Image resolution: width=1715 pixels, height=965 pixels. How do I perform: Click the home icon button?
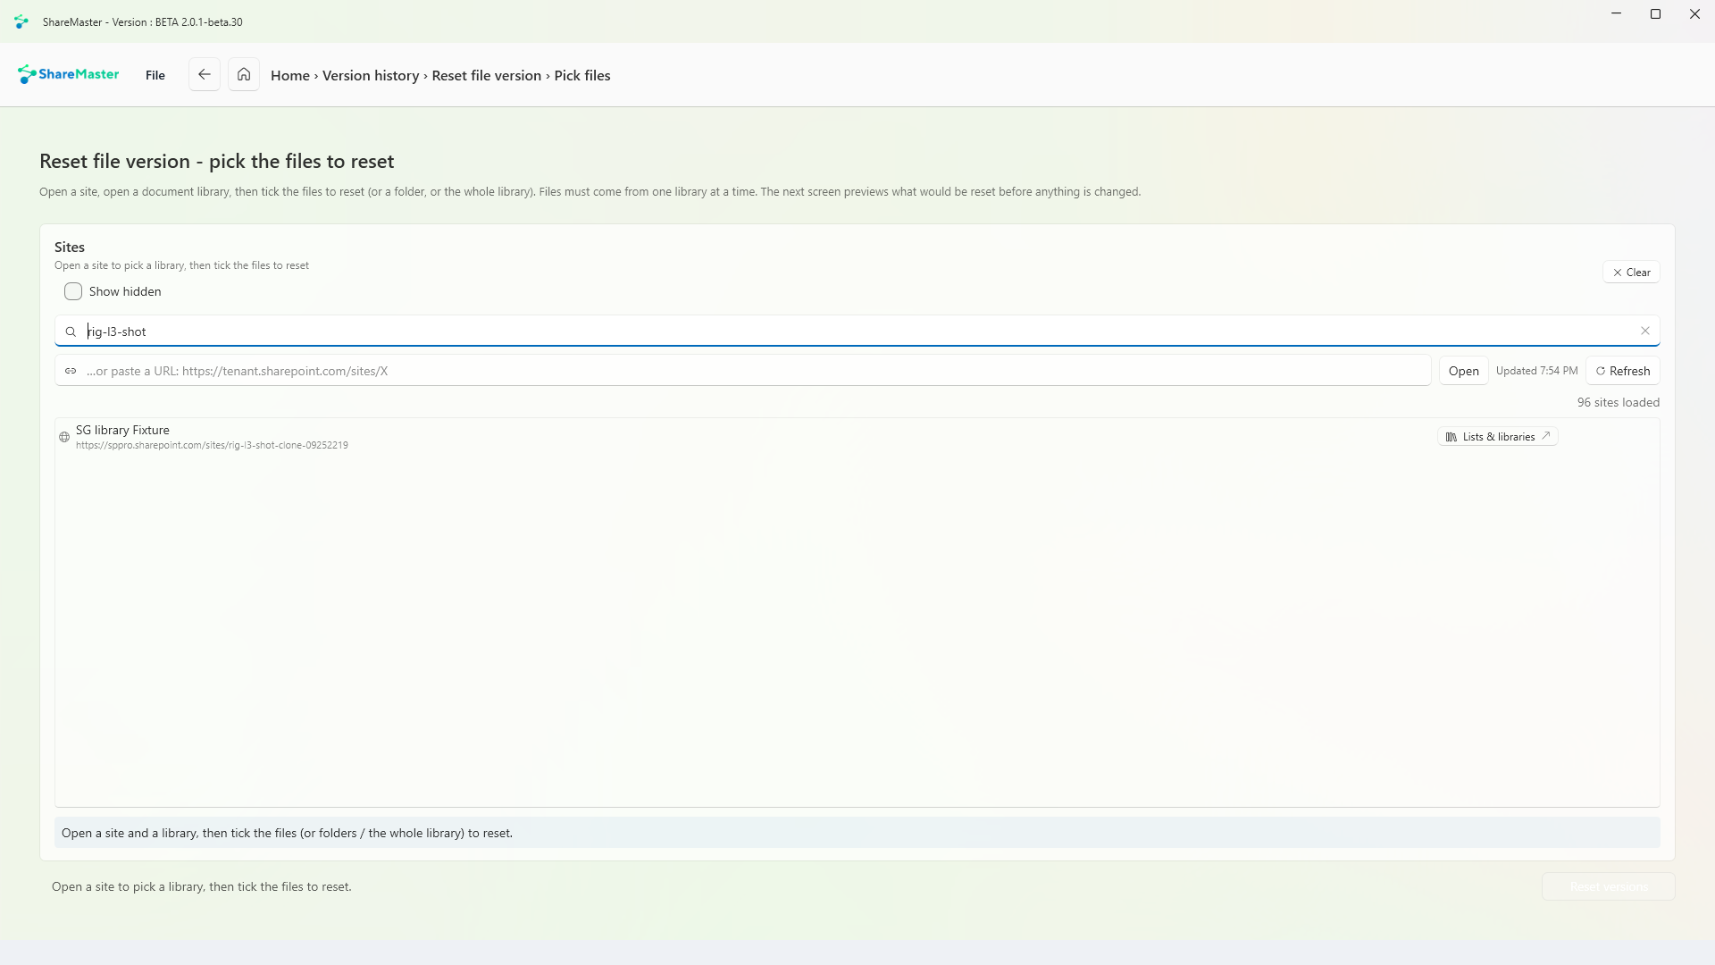(244, 75)
